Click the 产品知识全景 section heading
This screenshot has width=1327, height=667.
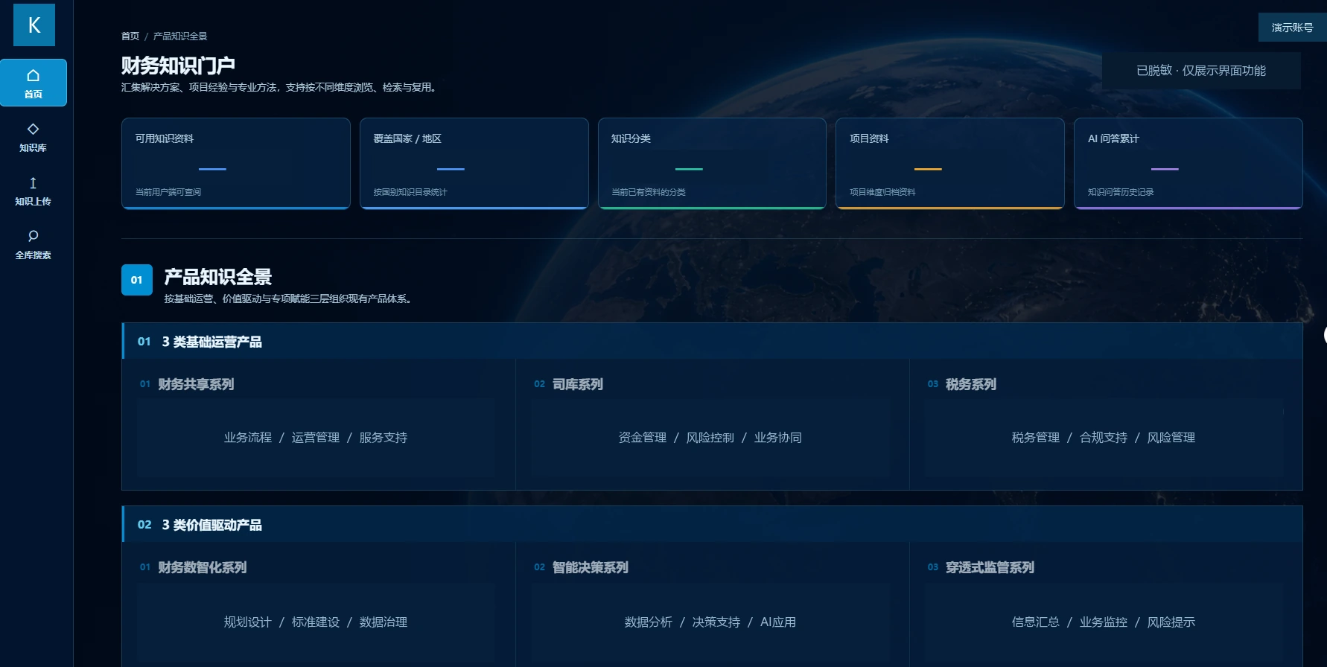(x=218, y=277)
